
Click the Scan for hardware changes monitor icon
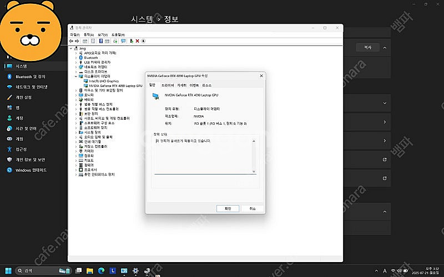point(123,41)
